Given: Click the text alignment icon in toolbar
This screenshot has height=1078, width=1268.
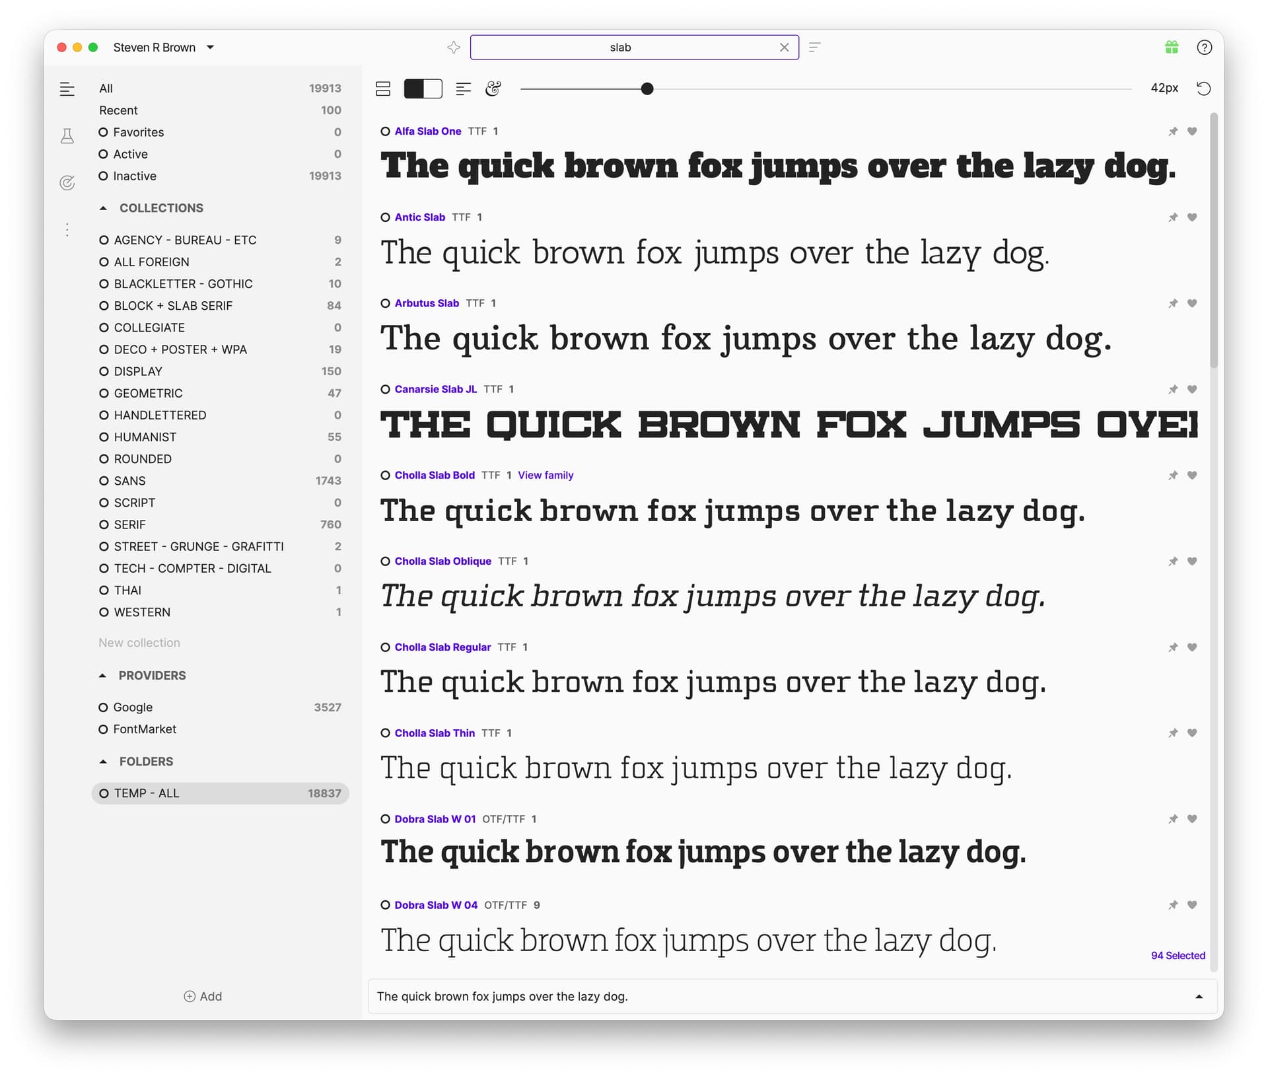Looking at the screenshot, I should [x=463, y=89].
